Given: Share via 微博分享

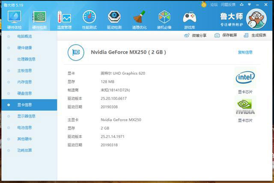Looking at the screenshot, I should [195, 35].
